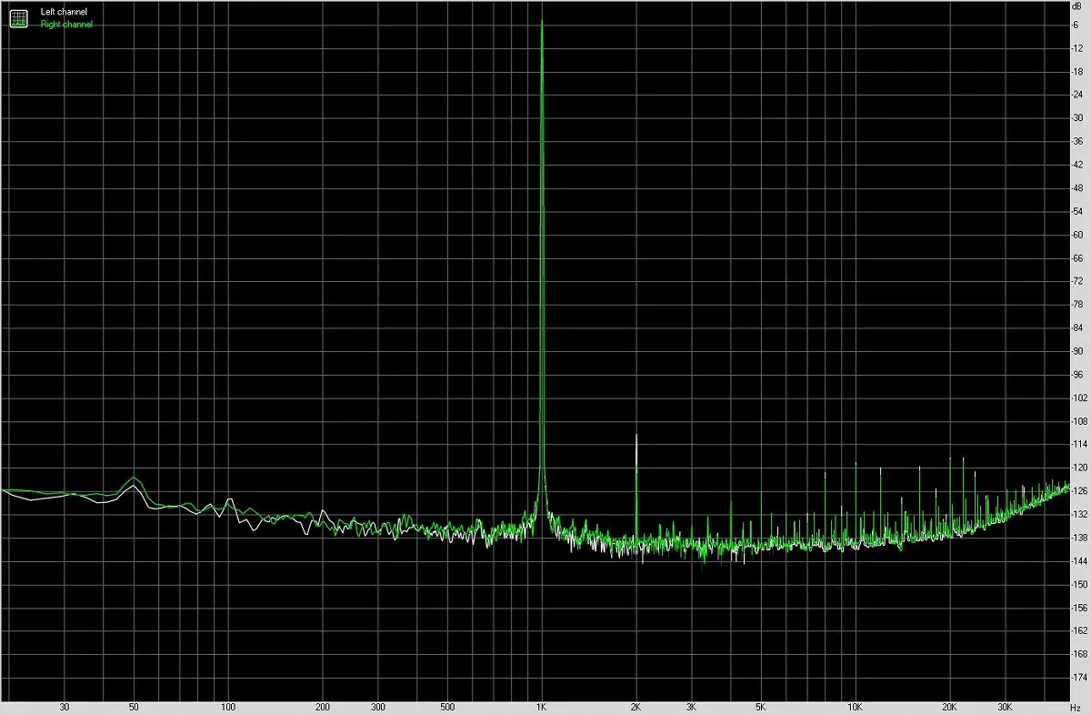This screenshot has width=1091, height=715.
Task: Click the 100 frequency axis label
Action: [228, 707]
